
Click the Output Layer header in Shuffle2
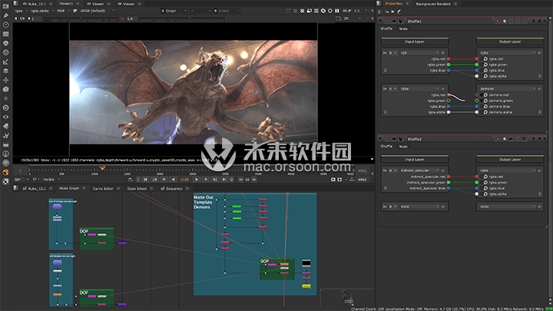[510, 160]
